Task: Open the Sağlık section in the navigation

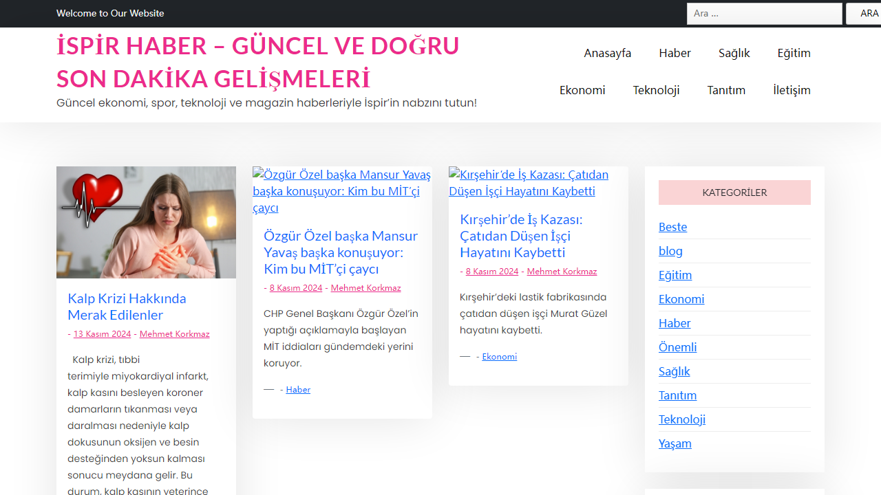Action: (734, 53)
